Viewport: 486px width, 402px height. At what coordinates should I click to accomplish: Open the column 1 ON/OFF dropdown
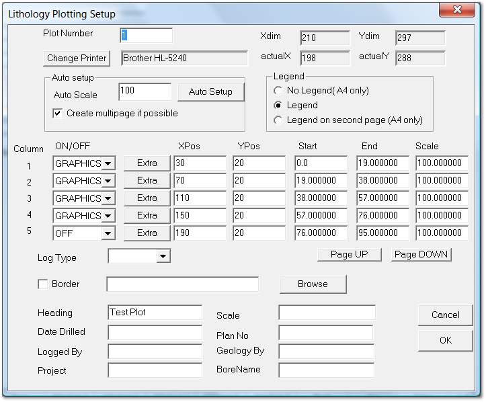(108, 163)
